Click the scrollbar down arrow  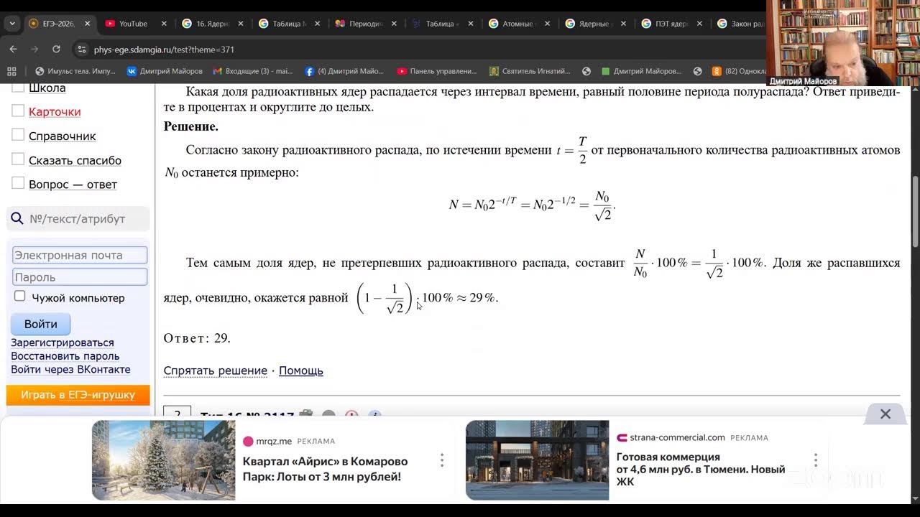914,498
